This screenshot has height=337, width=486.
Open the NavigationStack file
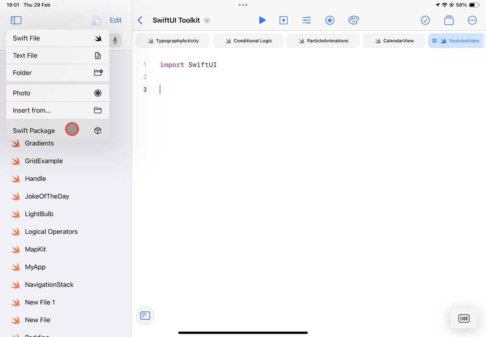[49, 285]
